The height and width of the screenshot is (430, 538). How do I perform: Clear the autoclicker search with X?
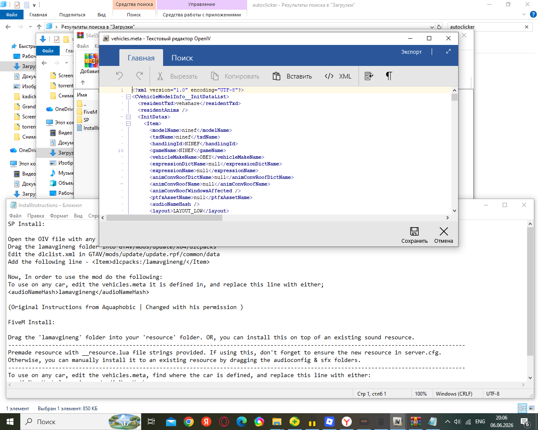click(x=527, y=27)
